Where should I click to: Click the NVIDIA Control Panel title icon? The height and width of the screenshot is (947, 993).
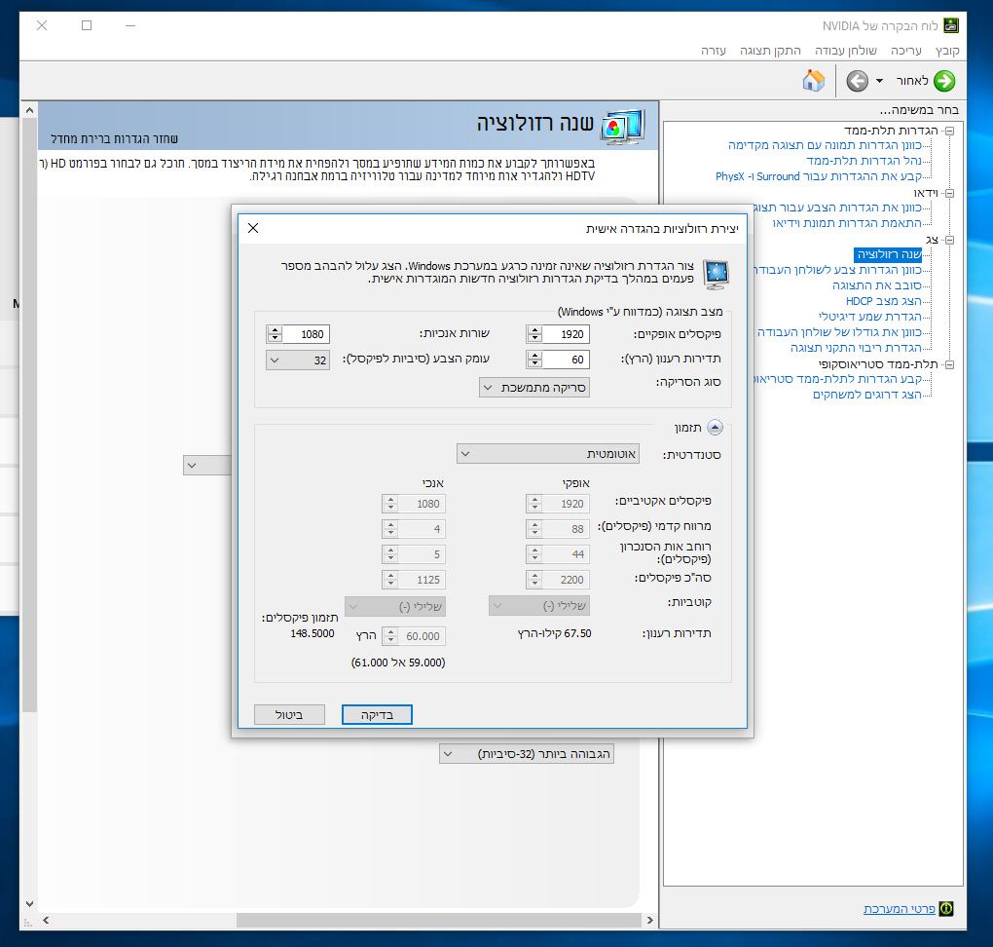pos(951,25)
